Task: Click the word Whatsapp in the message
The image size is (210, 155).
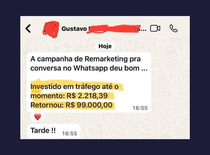Action: (91, 68)
